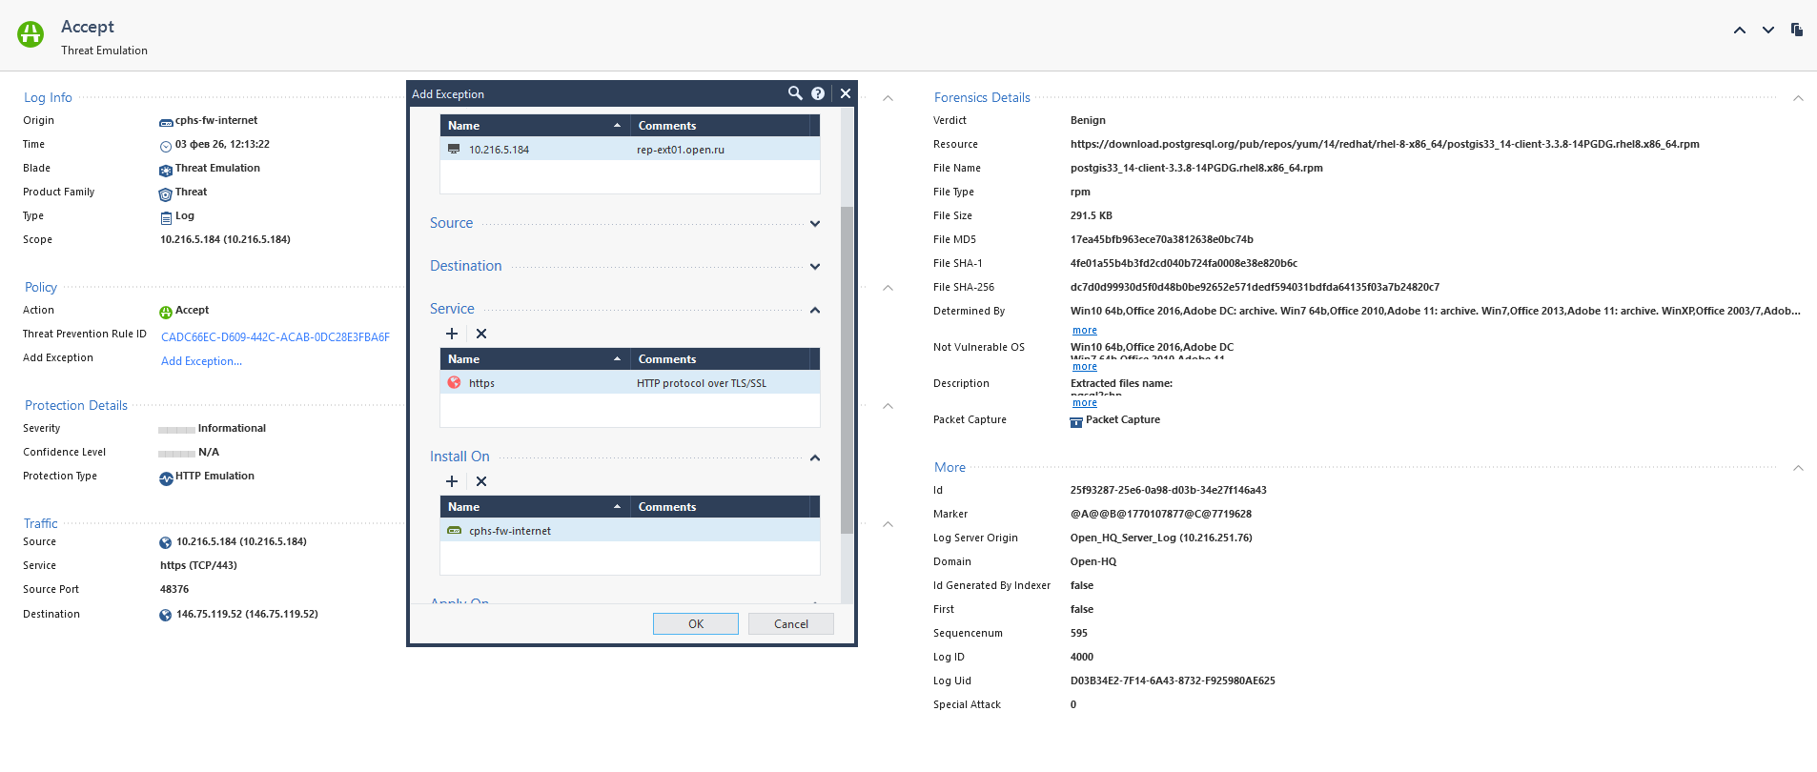Collapse the Install On section
Viewport: 1817px width, 772px height.
[x=815, y=457]
